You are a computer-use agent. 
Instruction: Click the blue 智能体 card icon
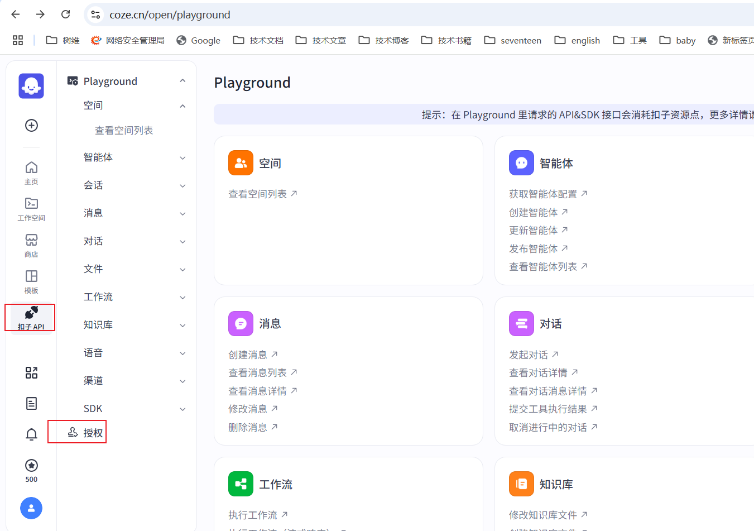pos(521,163)
